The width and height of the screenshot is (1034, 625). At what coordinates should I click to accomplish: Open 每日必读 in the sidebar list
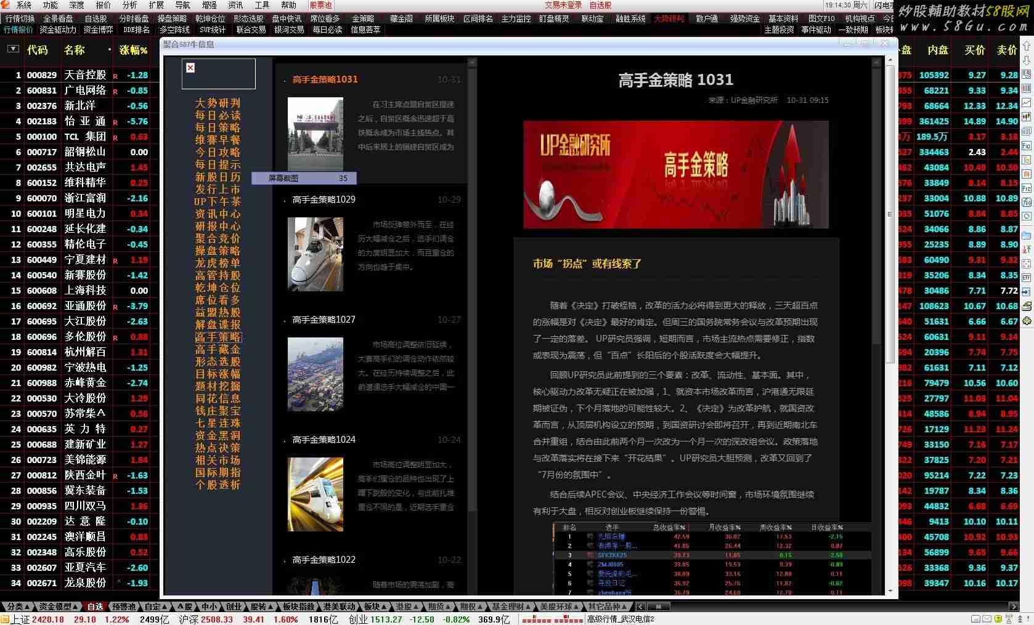tap(218, 115)
